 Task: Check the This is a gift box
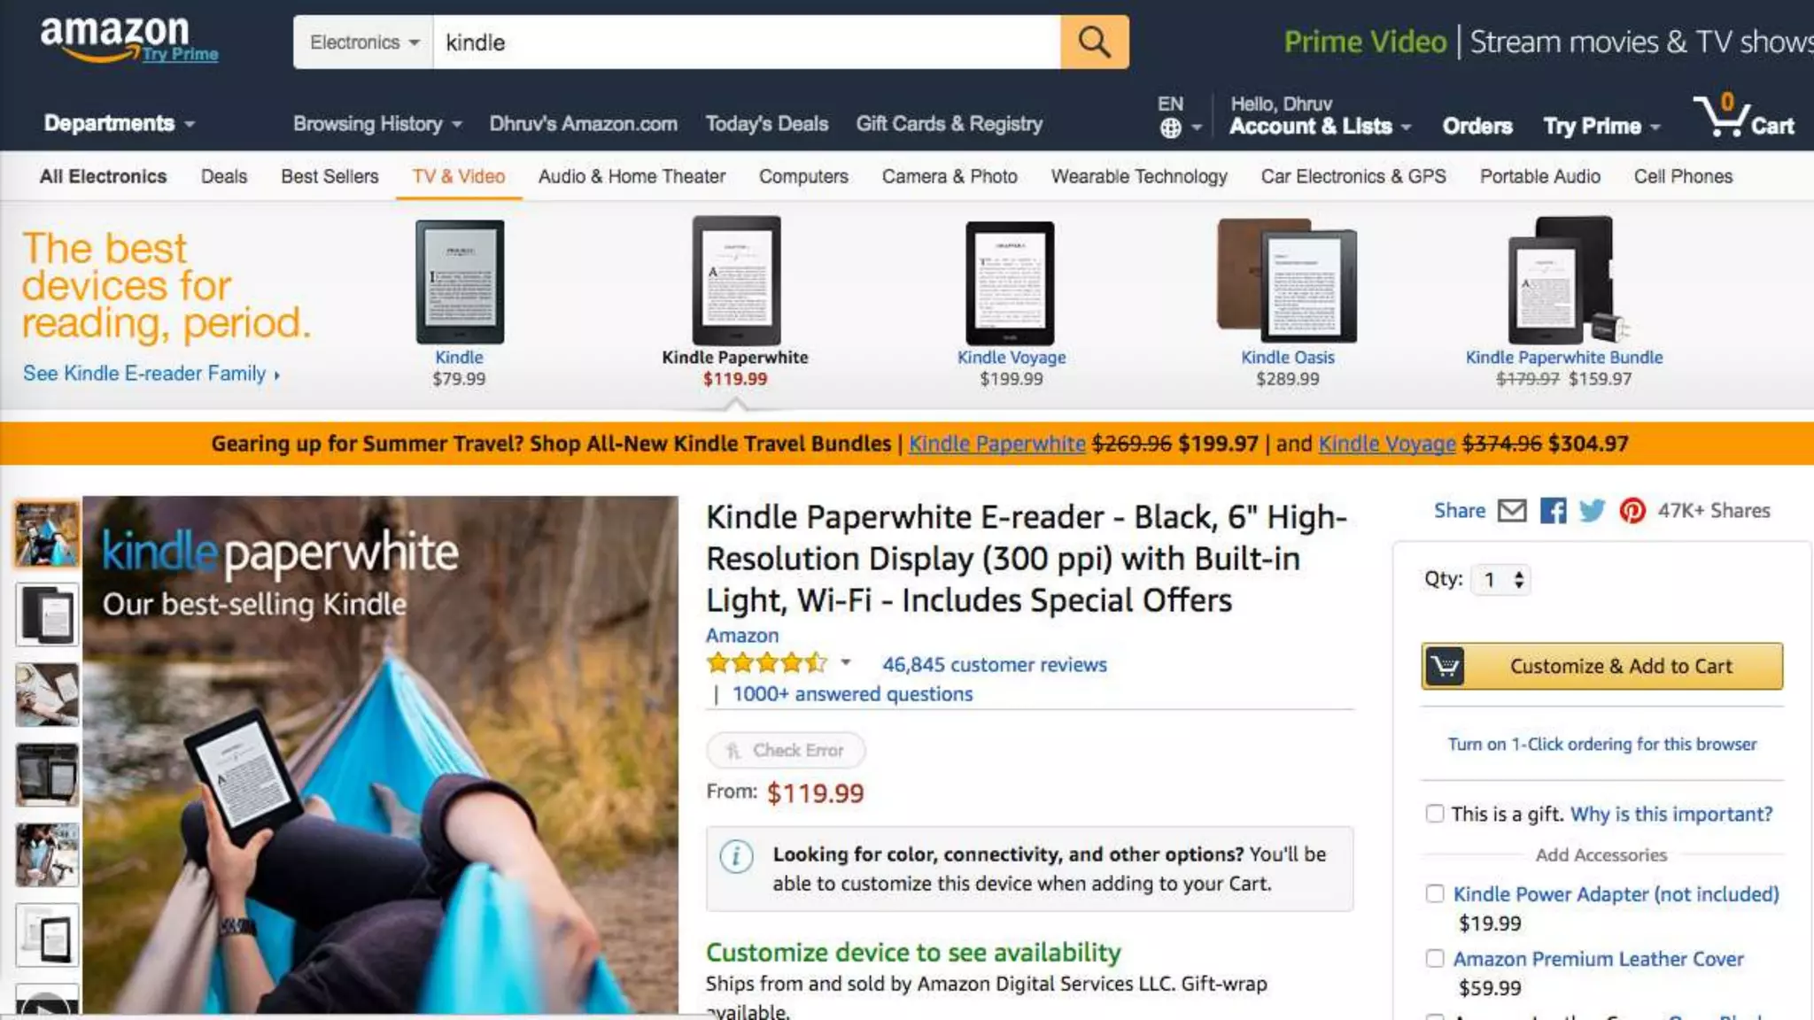1435,814
